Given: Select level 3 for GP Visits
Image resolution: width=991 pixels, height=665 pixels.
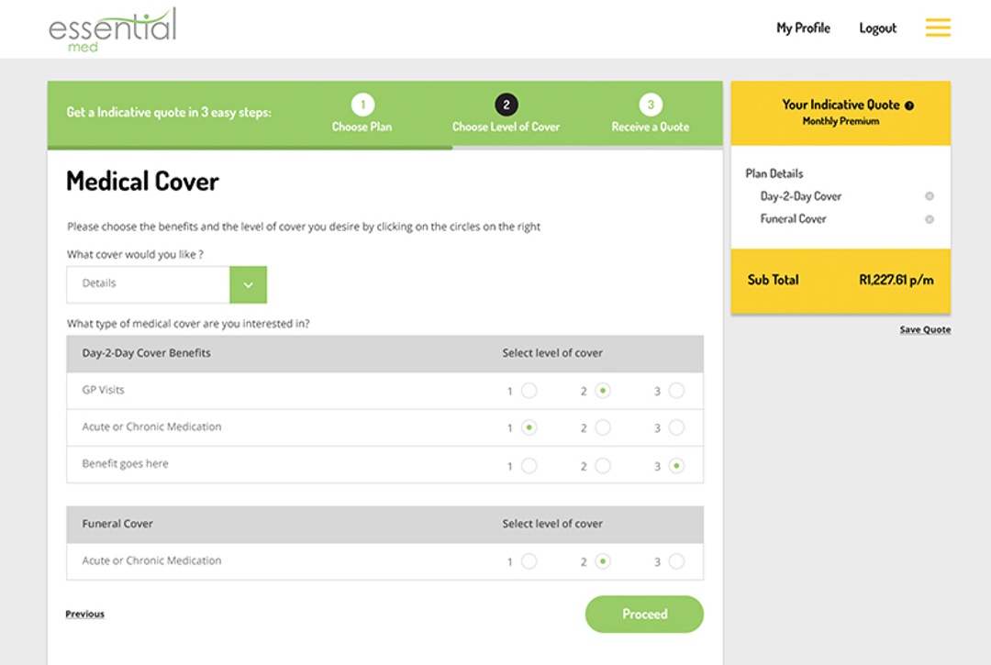Looking at the screenshot, I should [x=676, y=391].
